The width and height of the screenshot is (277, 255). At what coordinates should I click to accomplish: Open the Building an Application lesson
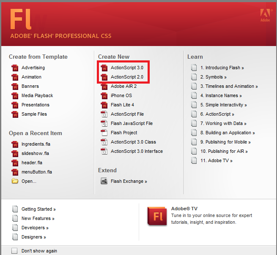click(x=228, y=133)
